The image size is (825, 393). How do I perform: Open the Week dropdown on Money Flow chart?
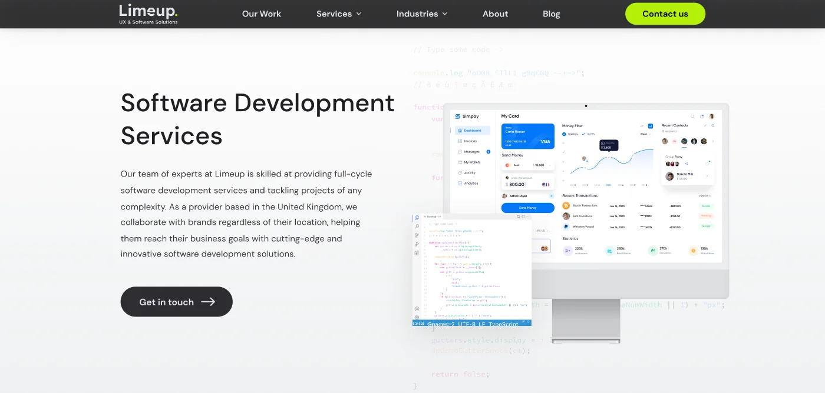644,134
